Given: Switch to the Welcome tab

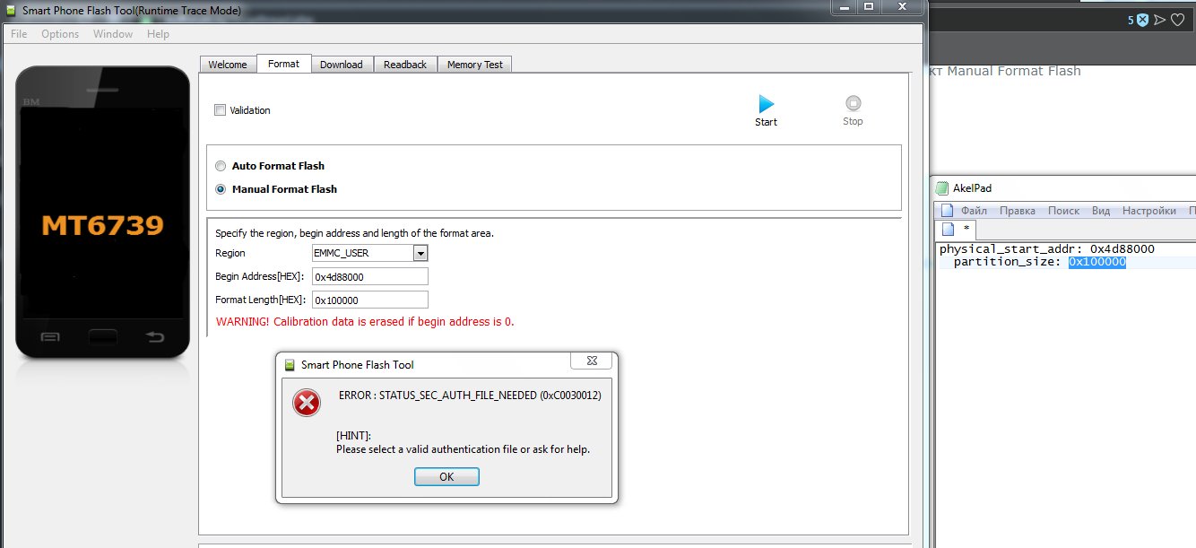Looking at the screenshot, I should click(x=228, y=65).
